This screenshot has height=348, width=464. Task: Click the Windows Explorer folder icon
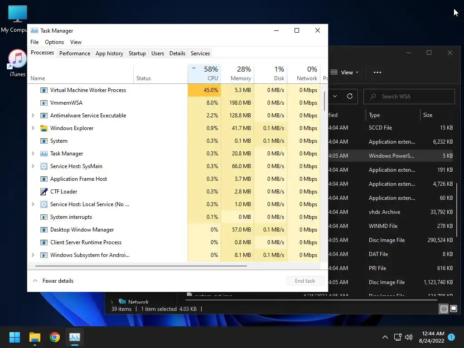44,128
